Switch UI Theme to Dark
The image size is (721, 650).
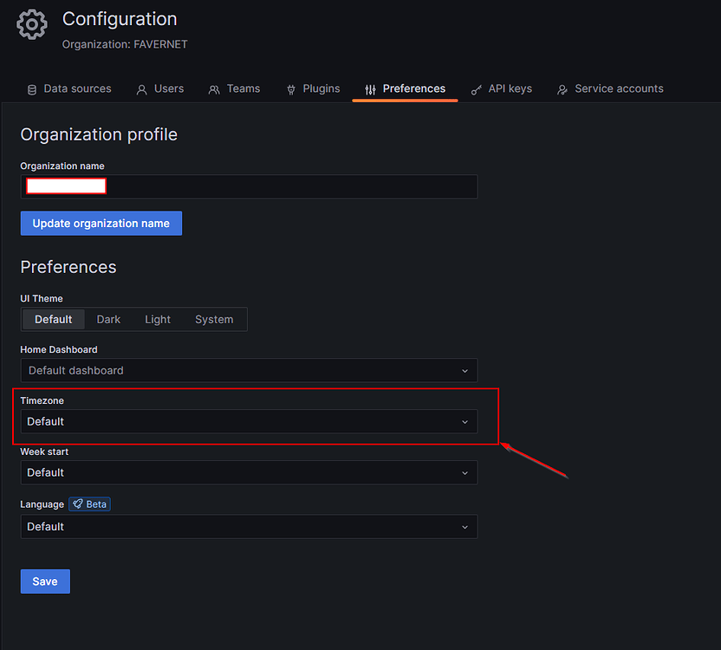(x=107, y=319)
